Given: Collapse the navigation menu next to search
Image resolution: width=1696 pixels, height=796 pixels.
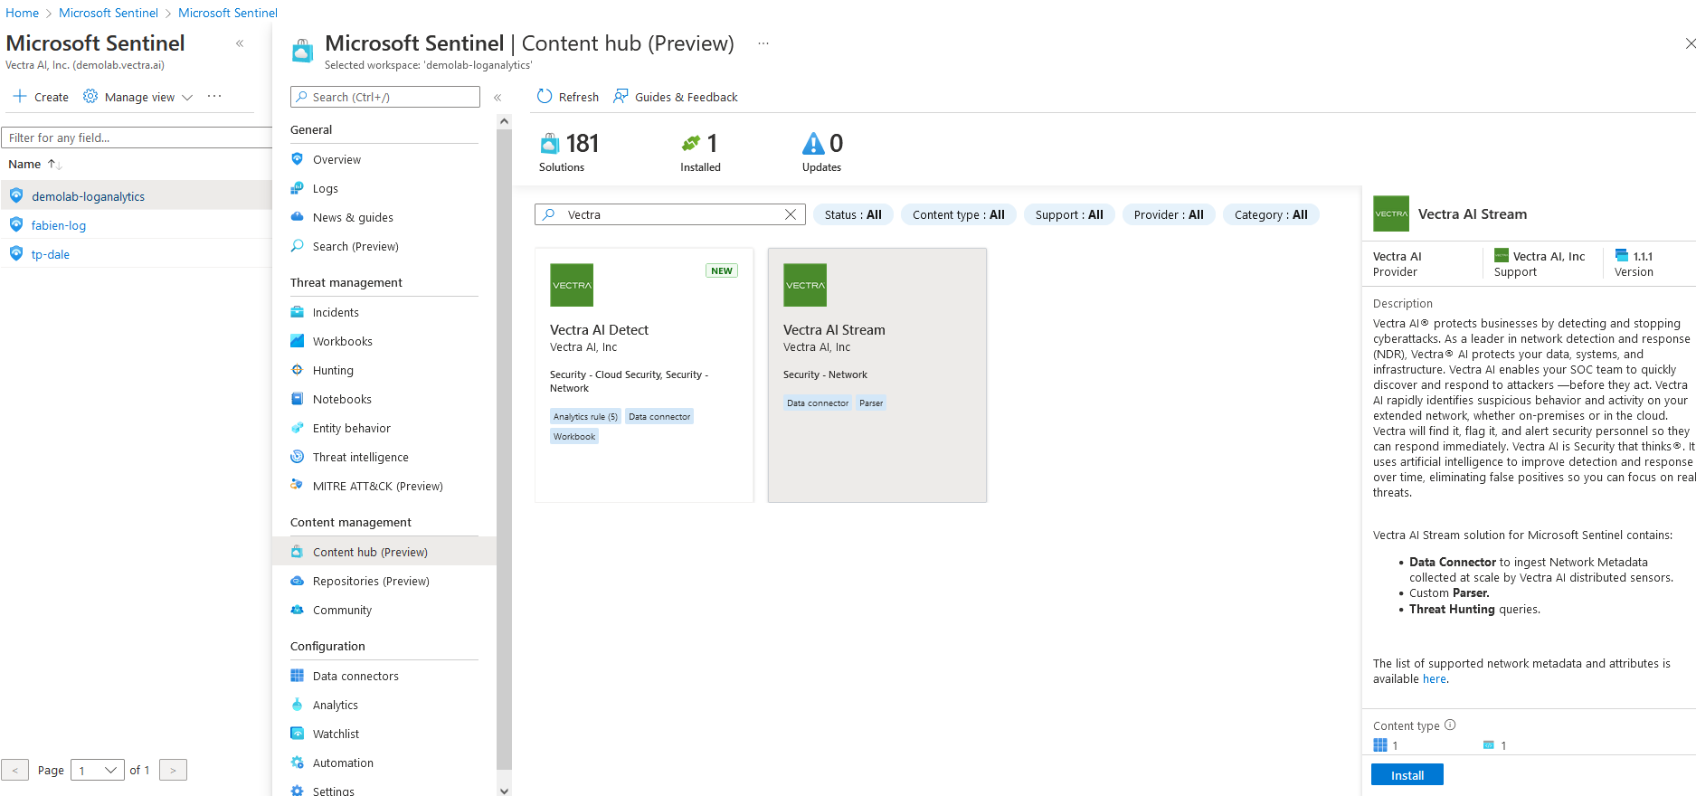Looking at the screenshot, I should coord(497,97).
